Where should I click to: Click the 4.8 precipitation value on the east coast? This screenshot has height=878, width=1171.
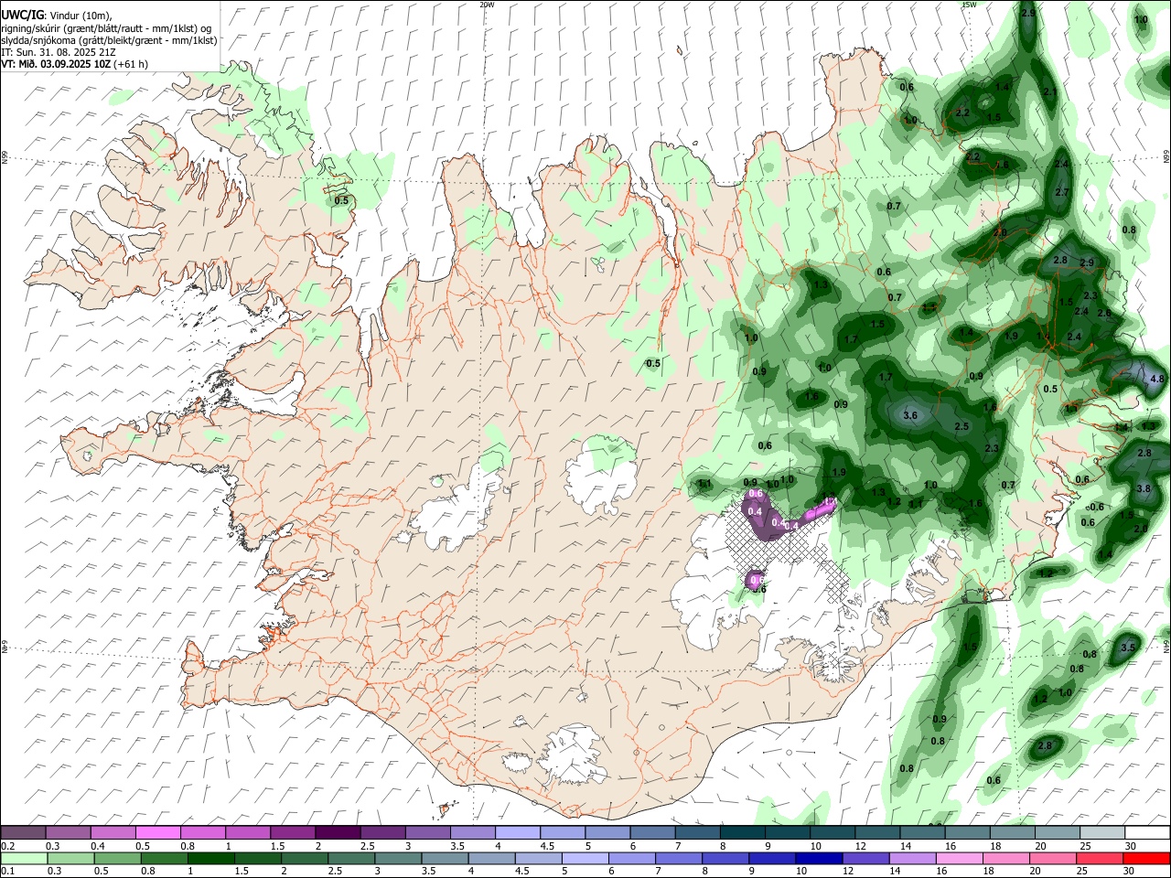(1157, 379)
